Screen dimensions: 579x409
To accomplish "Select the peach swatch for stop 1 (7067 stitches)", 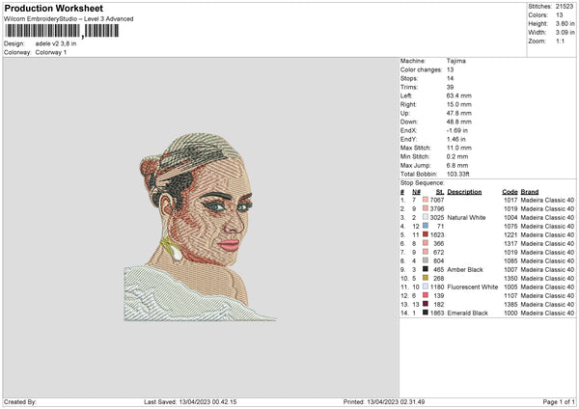I will 426,200.
